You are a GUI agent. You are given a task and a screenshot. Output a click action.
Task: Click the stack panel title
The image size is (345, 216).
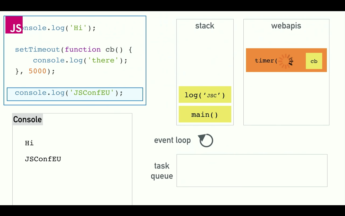[x=205, y=26]
